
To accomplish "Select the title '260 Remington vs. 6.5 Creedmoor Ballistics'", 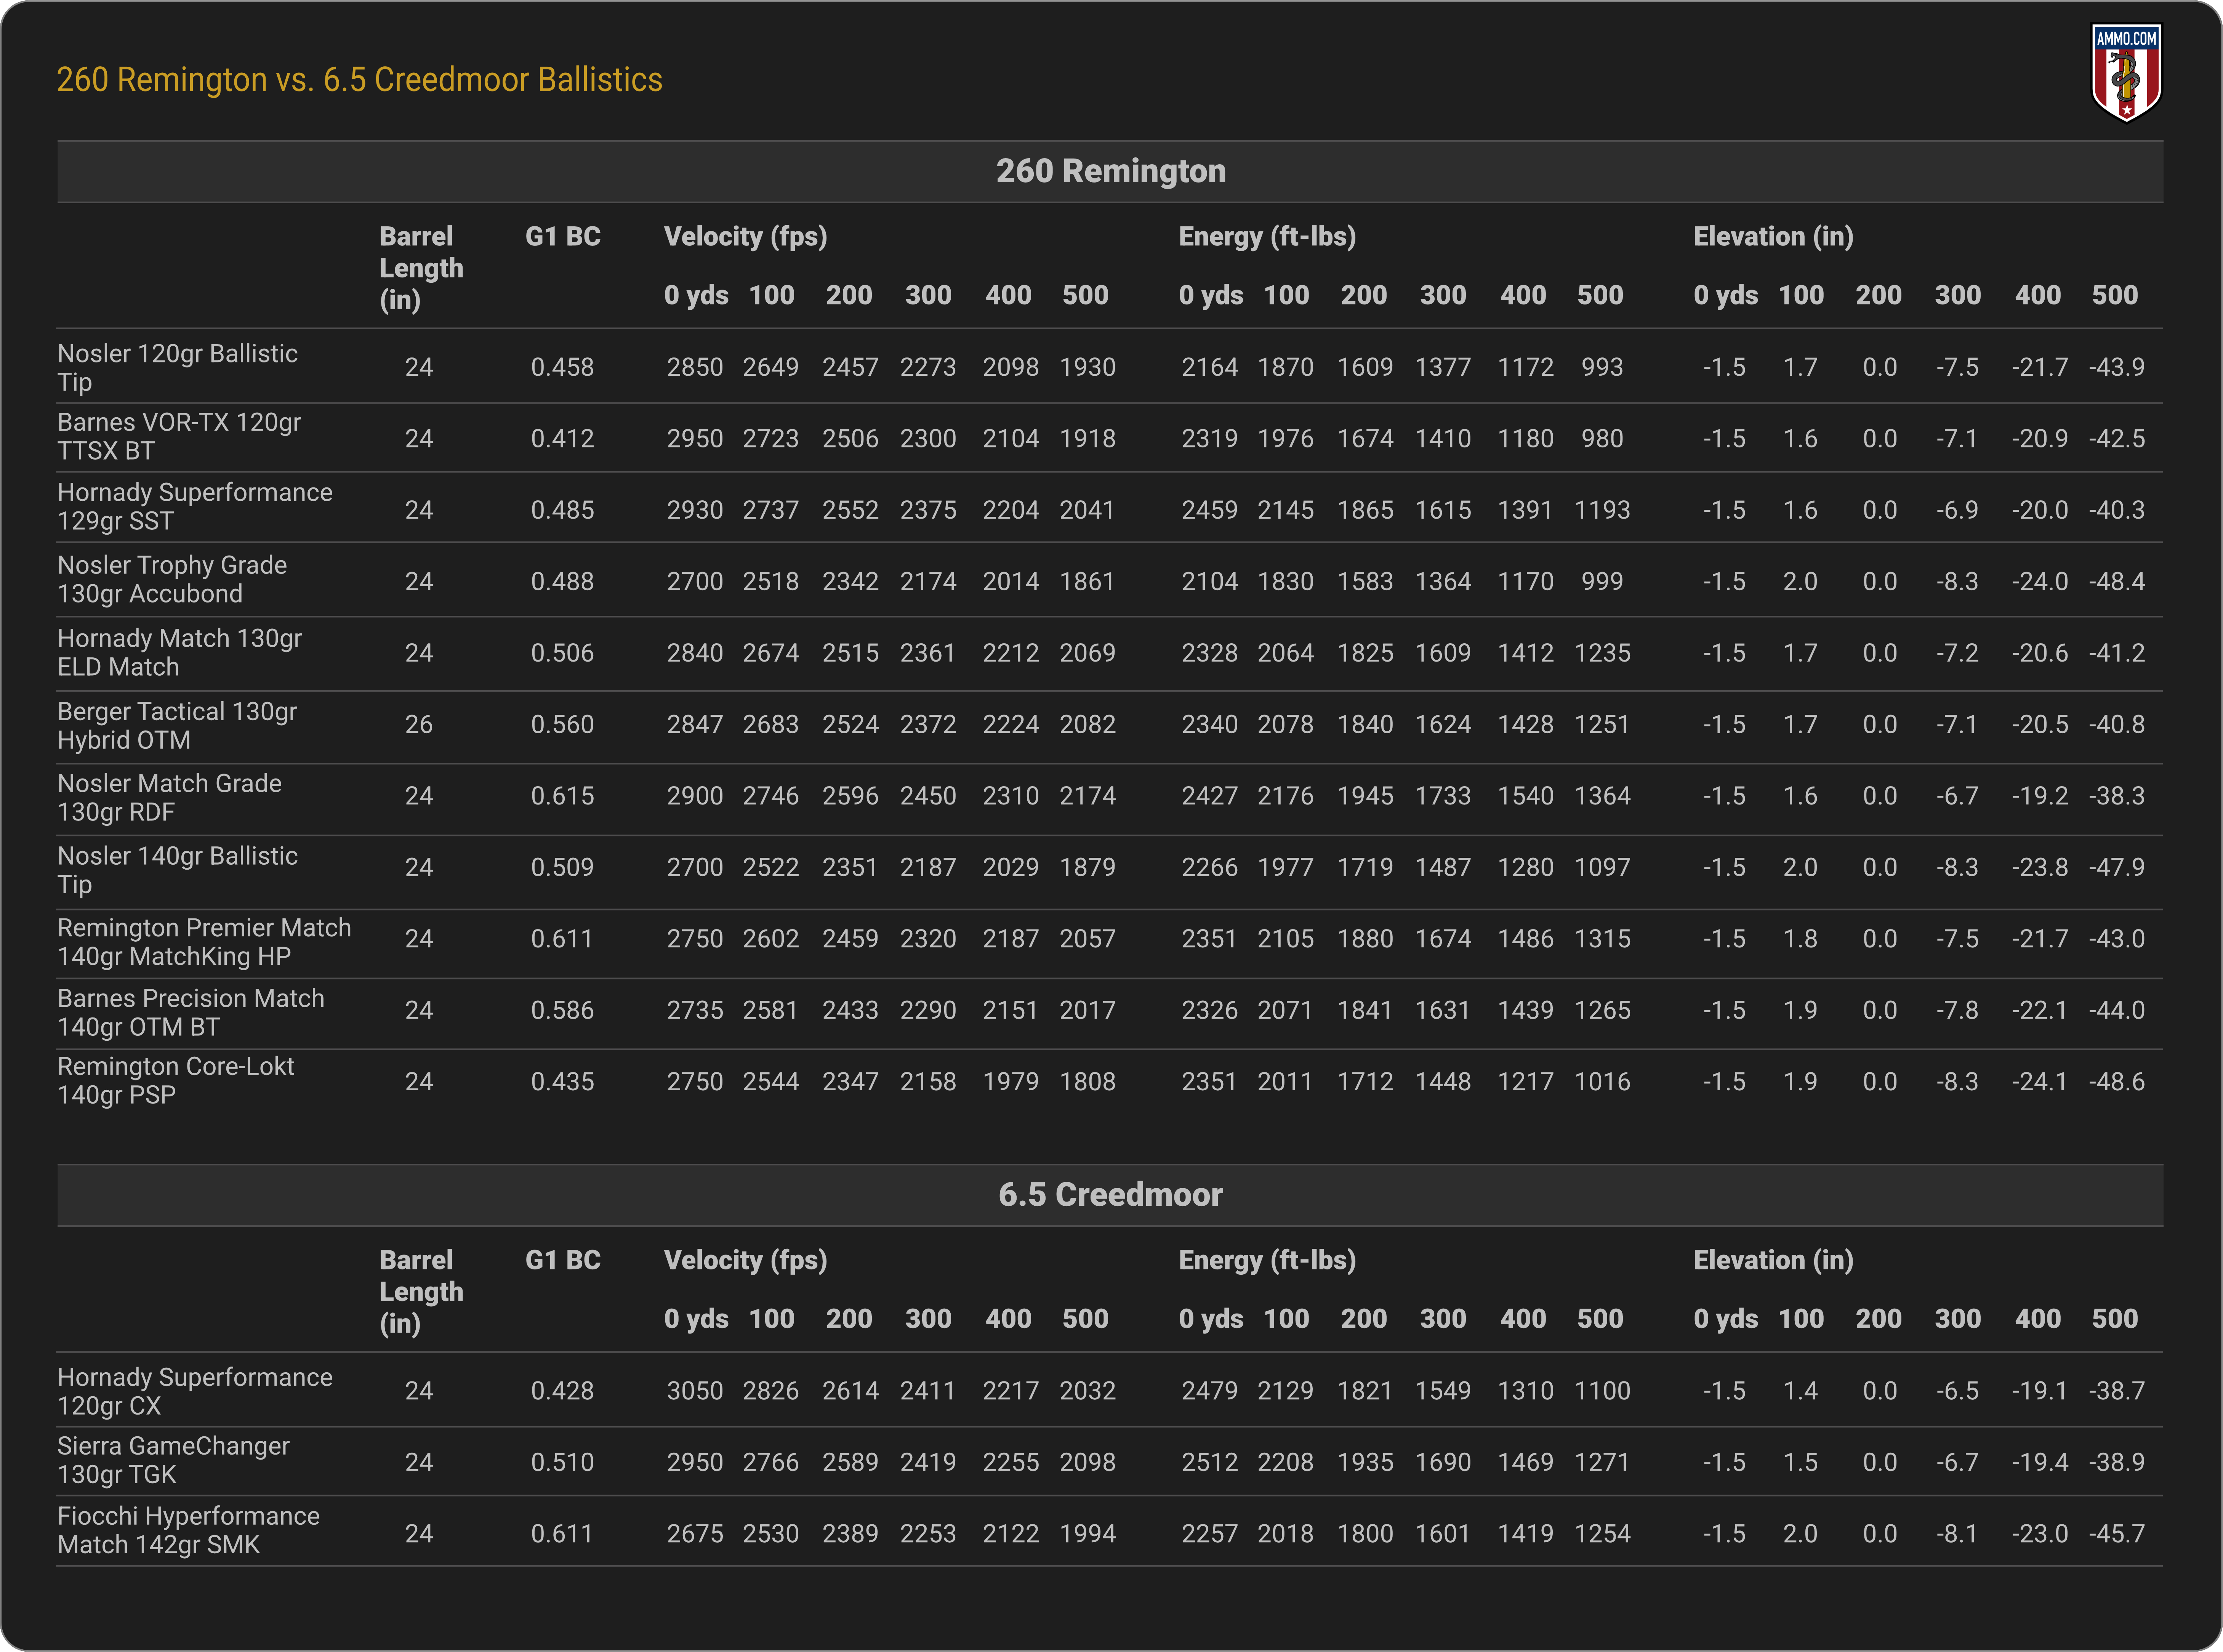I will tap(359, 80).
